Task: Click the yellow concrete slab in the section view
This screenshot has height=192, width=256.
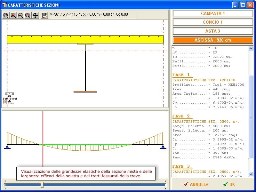Action: [x=85, y=40]
